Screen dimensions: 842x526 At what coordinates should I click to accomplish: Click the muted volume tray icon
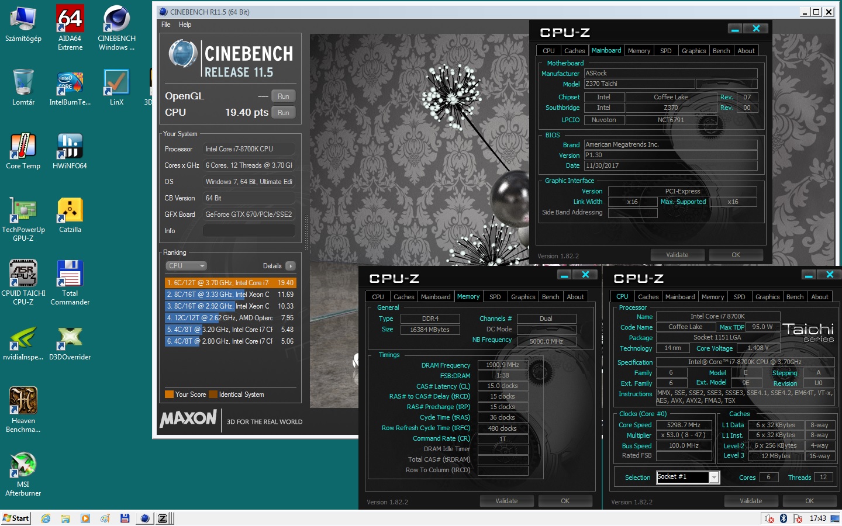coord(769,518)
